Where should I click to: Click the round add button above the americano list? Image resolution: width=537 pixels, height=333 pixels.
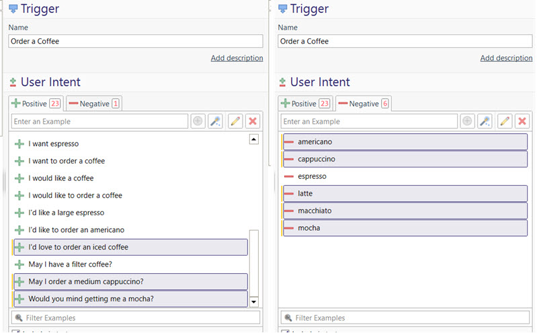pyautogui.click(x=467, y=121)
